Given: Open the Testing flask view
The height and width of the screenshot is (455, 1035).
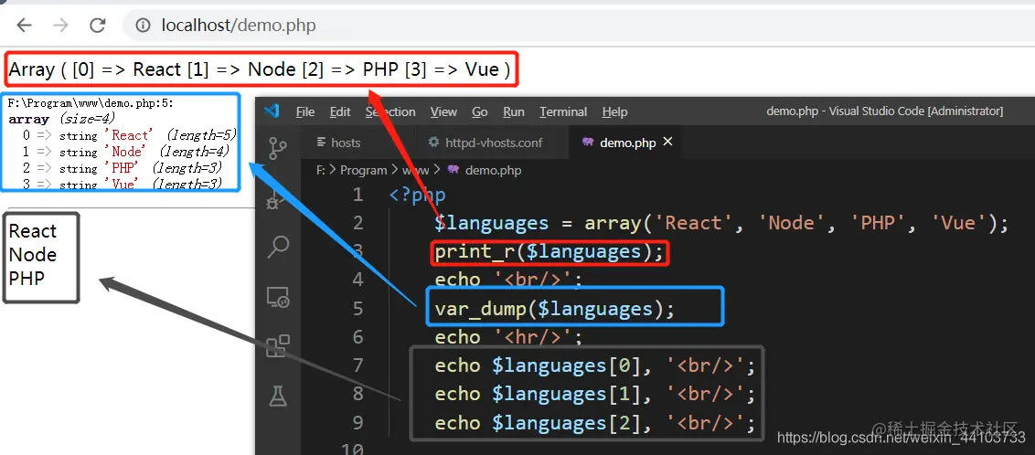Looking at the screenshot, I should click(x=278, y=396).
